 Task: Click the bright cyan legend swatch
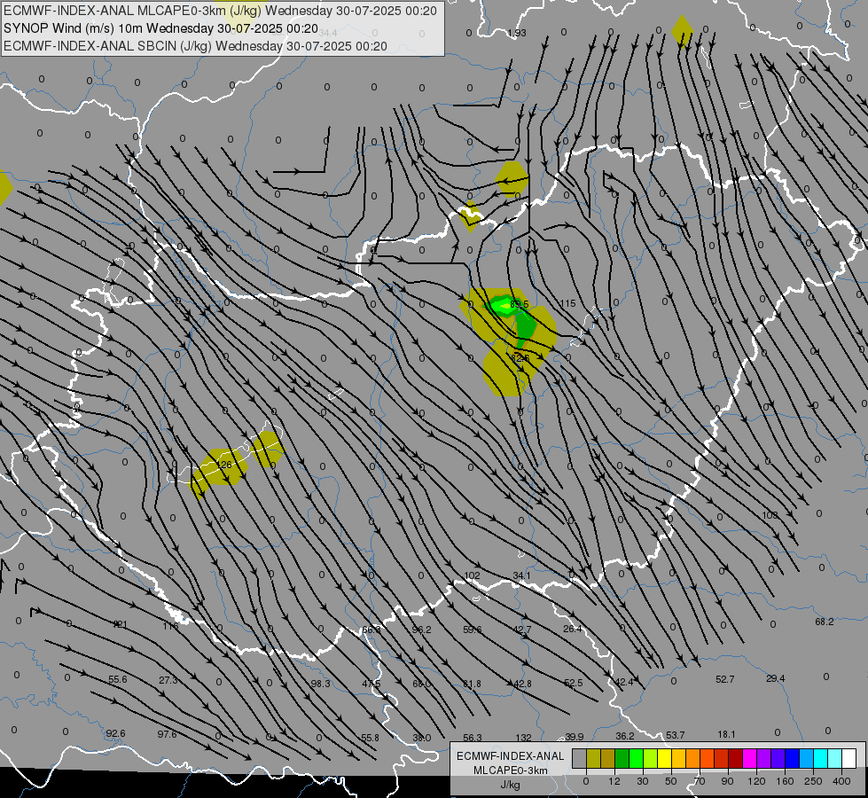point(820,759)
